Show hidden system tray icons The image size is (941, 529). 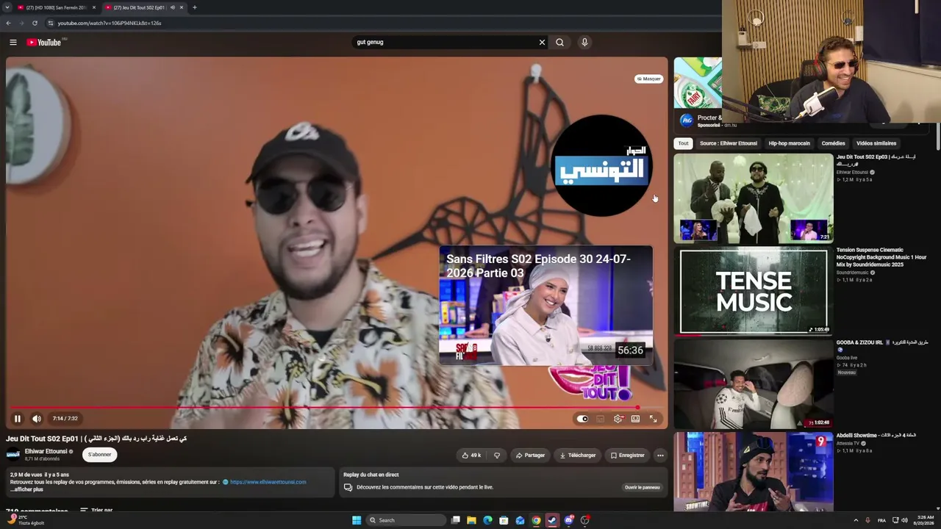click(856, 520)
